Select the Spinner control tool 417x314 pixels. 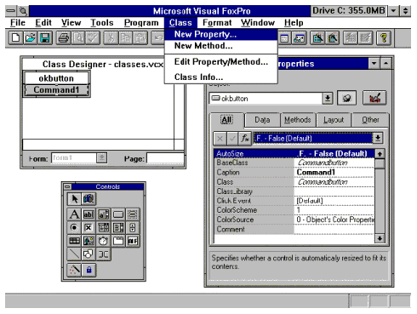pyautogui.click(x=133, y=227)
